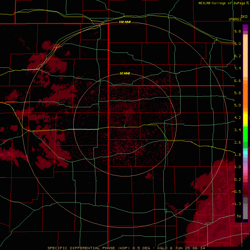The width and height of the screenshot is (250, 250).
Task: Click the 6.6 value on the color scale
Action: pos(237,81)
